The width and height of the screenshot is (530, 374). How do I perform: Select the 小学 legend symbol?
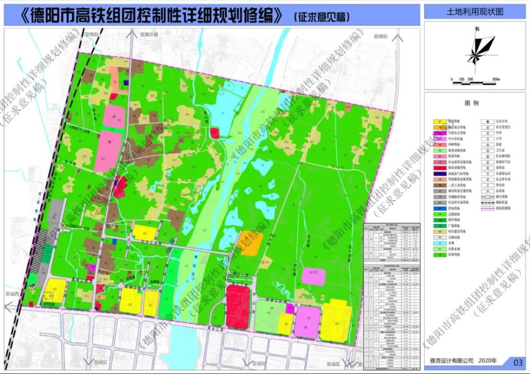[487, 139]
